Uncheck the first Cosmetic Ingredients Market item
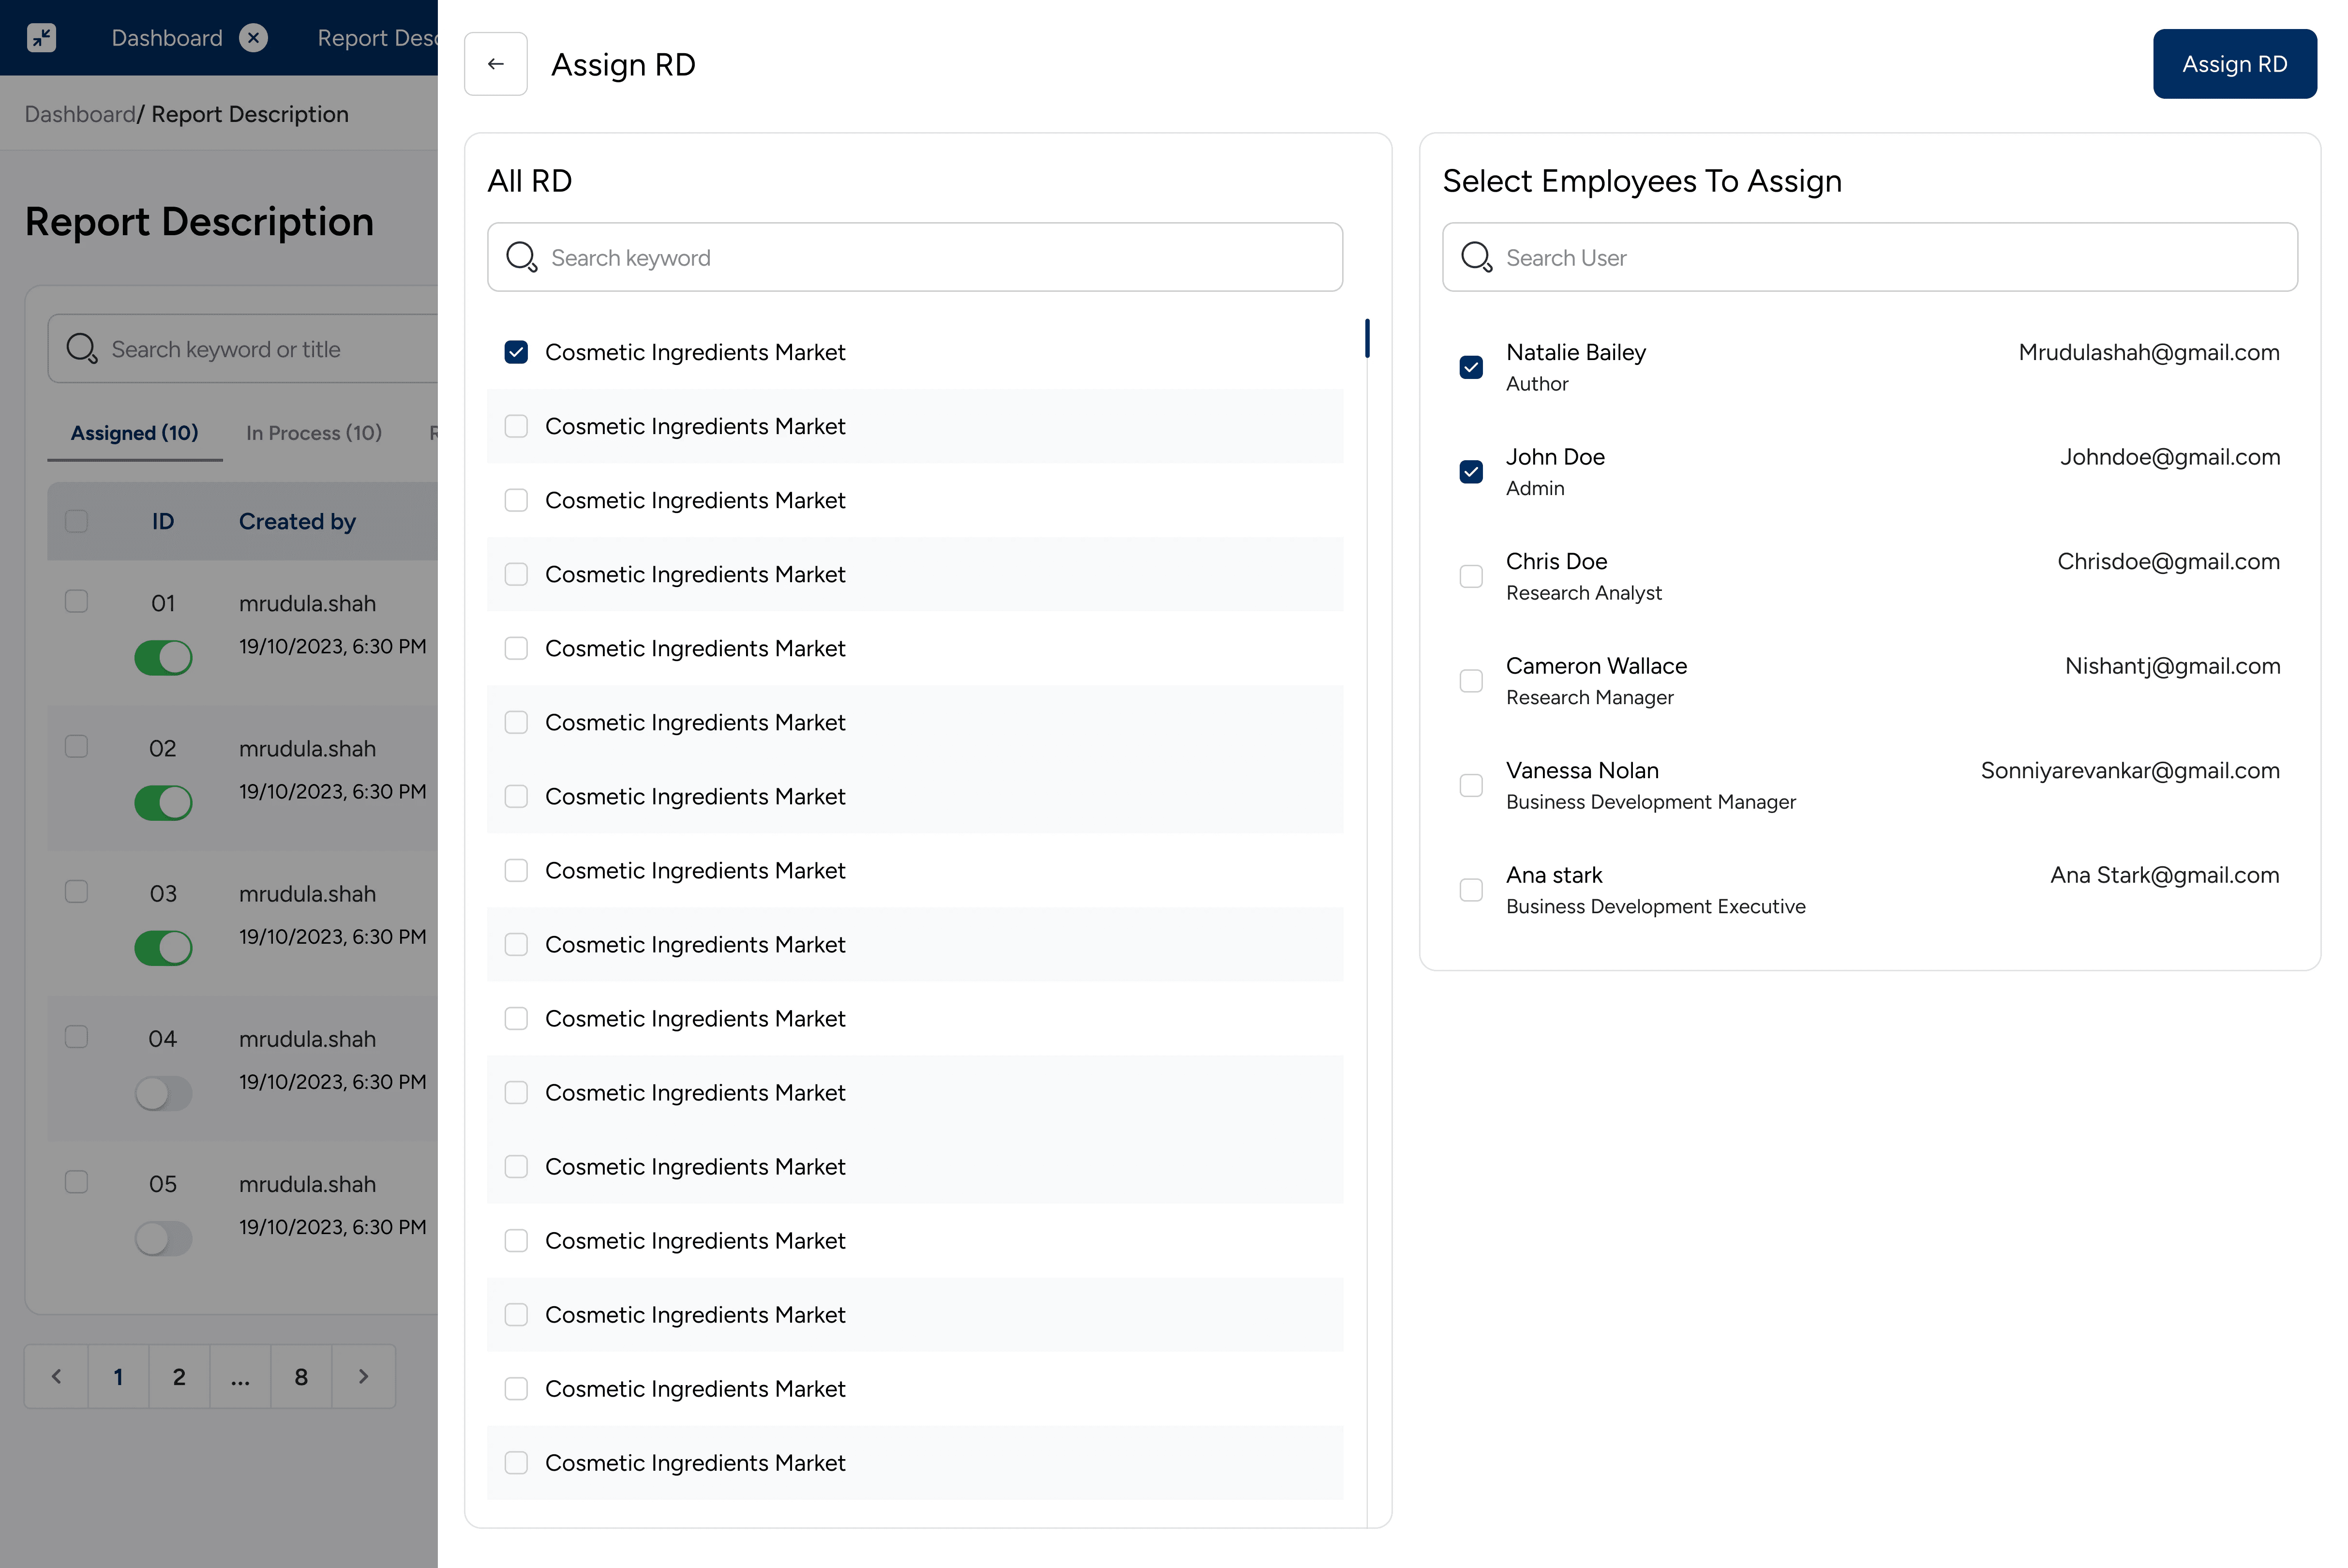 [x=516, y=352]
